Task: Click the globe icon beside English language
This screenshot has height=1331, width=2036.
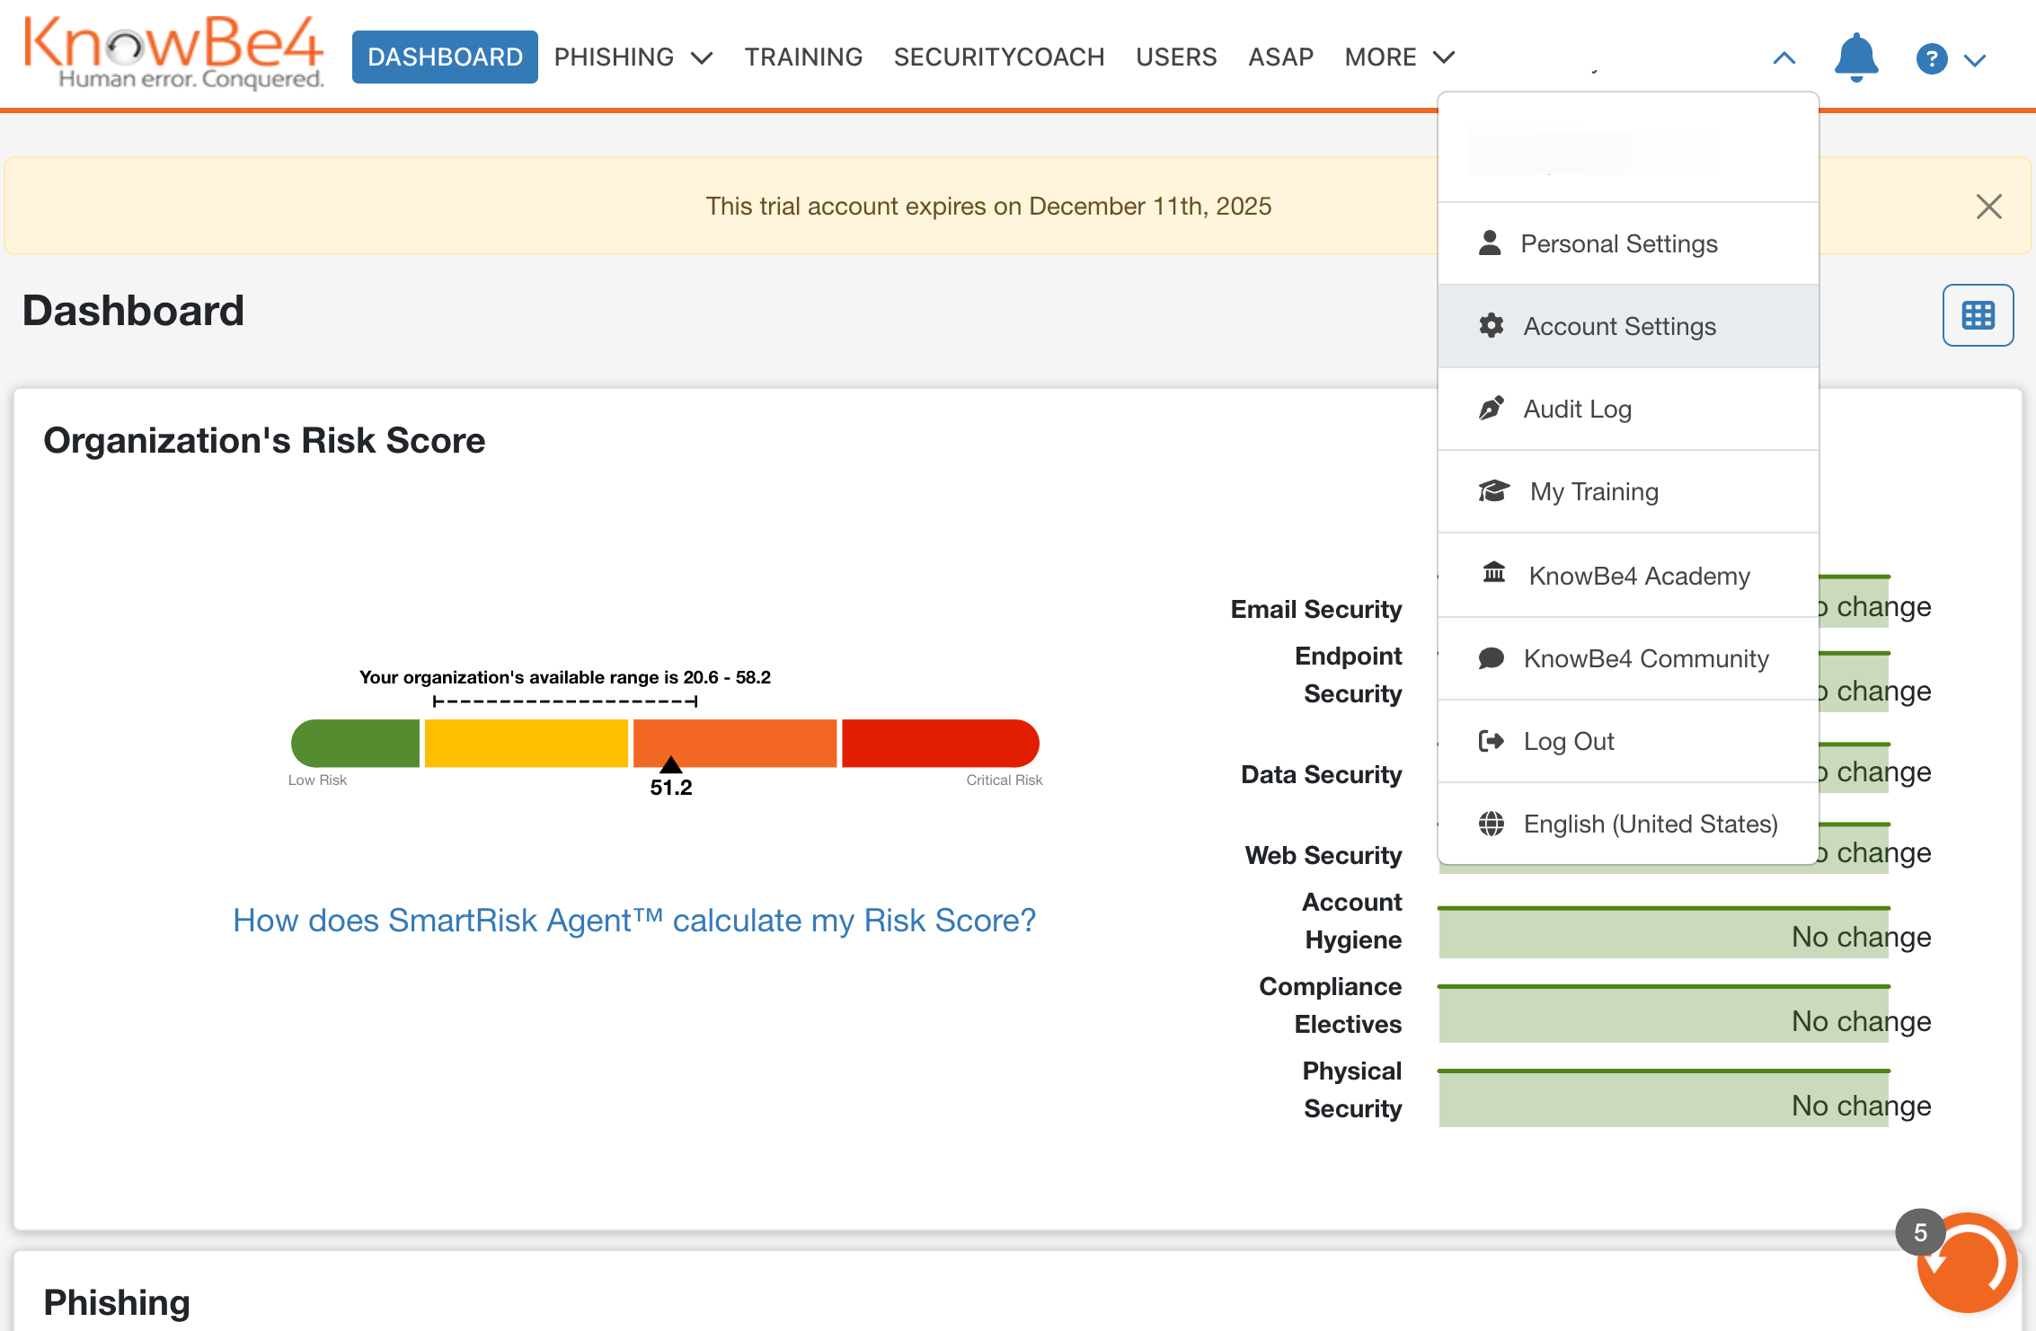Action: coord(1492,824)
